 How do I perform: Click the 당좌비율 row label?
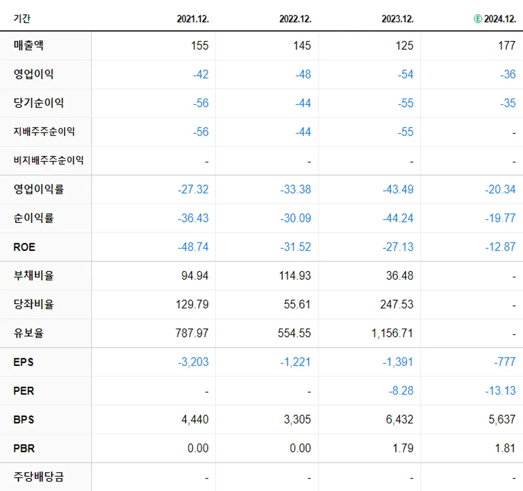(x=33, y=304)
